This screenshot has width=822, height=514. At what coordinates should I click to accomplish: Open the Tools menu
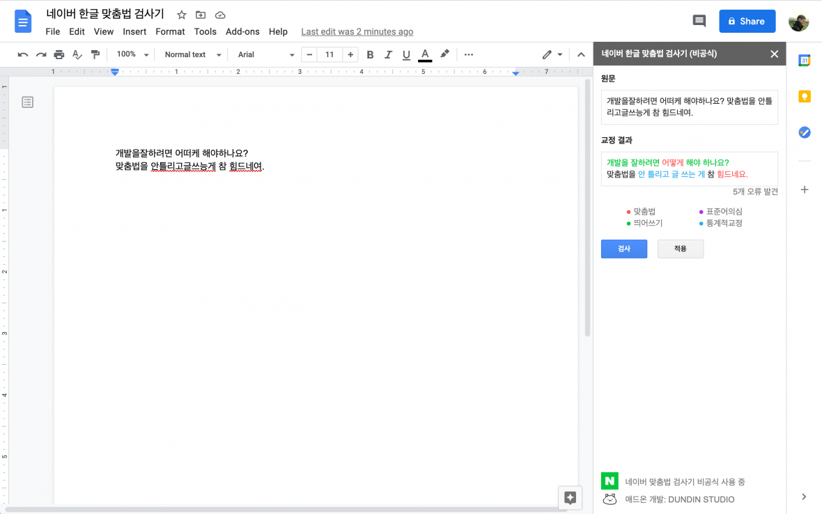click(x=205, y=31)
